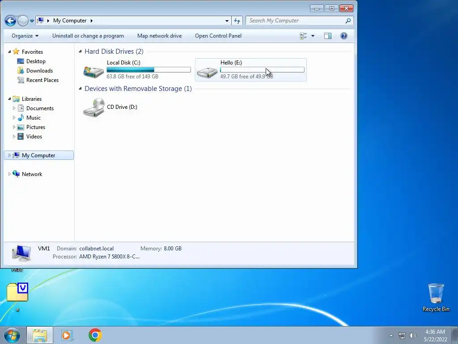Expand the Pictures library
The height and width of the screenshot is (344, 458).
coord(14,127)
